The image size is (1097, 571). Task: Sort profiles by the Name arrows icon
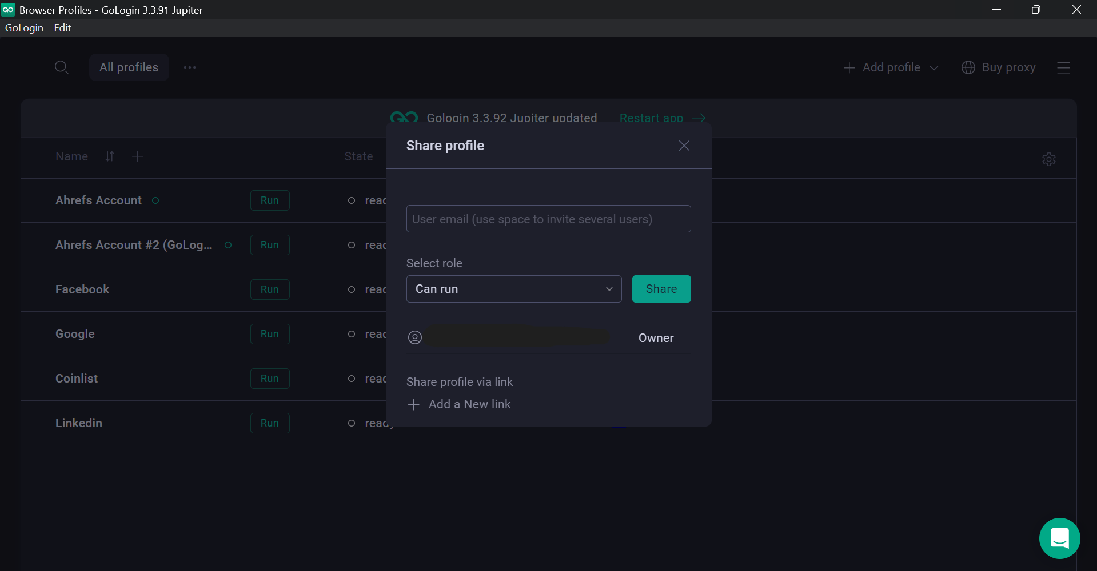click(x=110, y=156)
